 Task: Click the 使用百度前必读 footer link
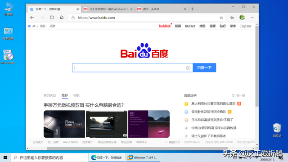(107, 142)
